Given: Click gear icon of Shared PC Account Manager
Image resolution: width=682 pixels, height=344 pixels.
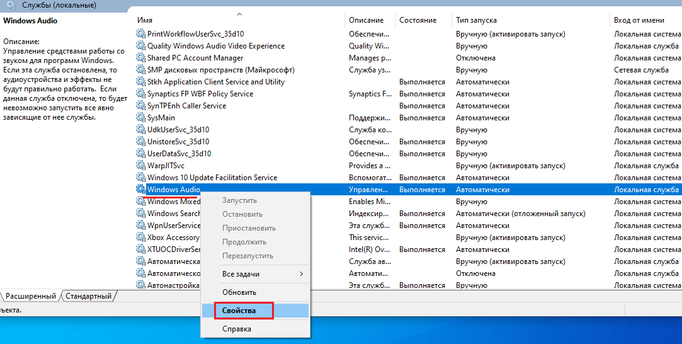Looking at the screenshot, I should (140, 57).
